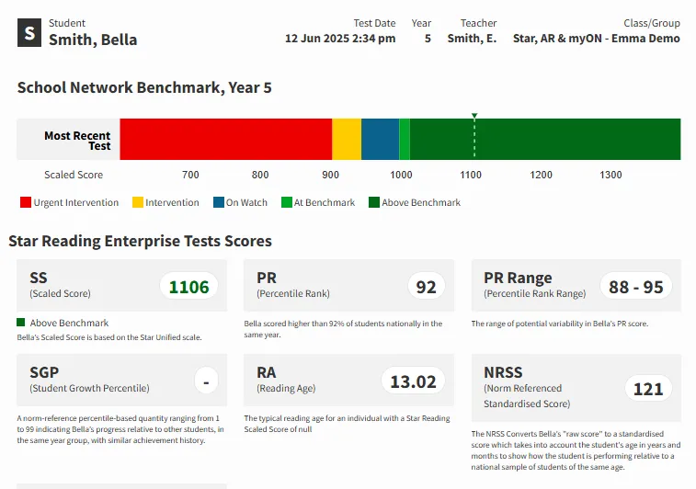Viewport: 696px width, 489px height.
Task: Click 'Most Recent Test' bar label
Action: [77, 141]
